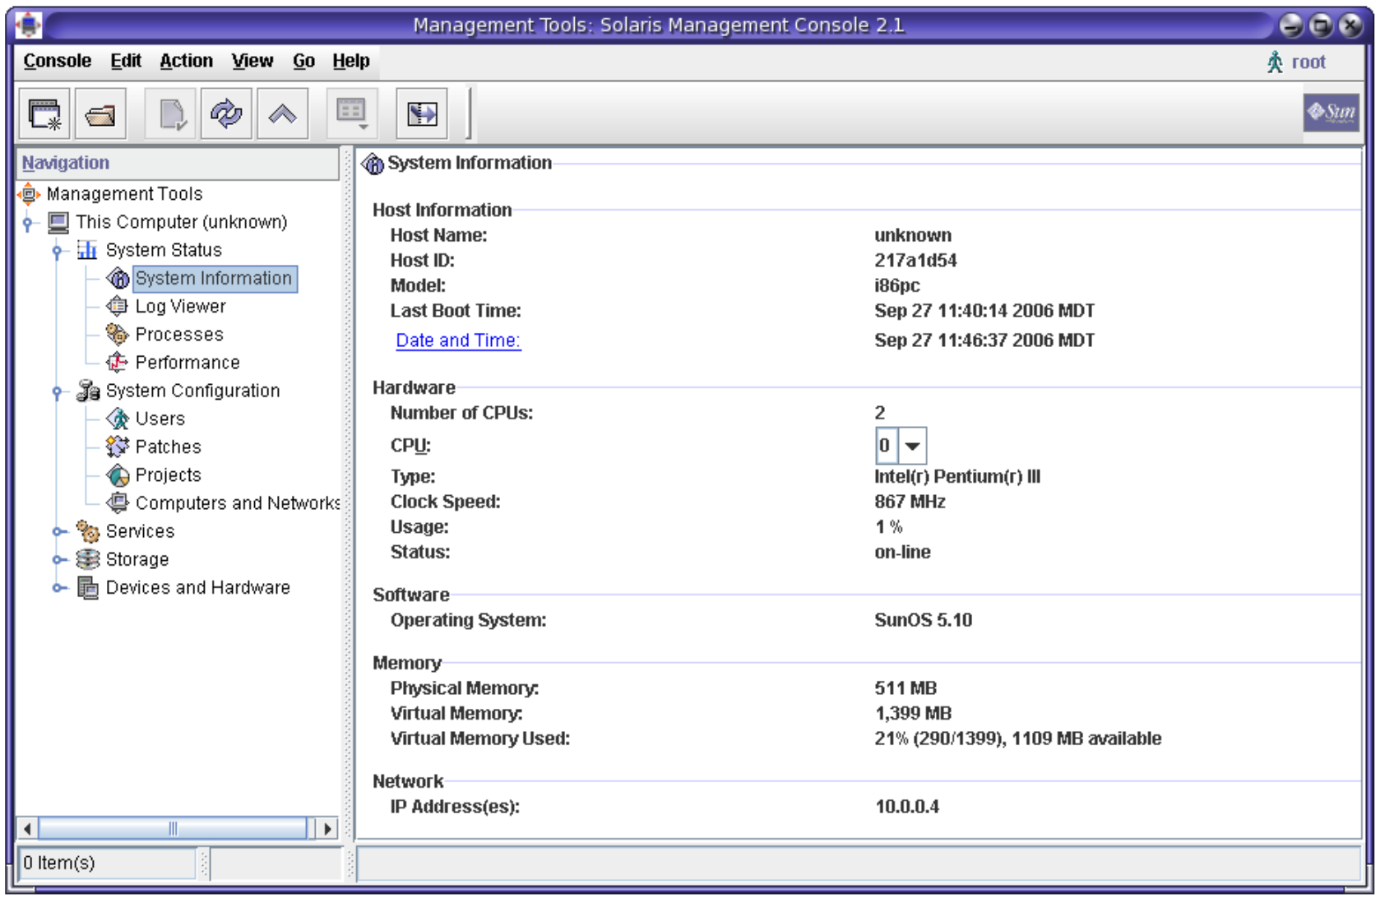Image resolution: width=1380 pixels, height=898 pixels.
Task: Collapse the This Computer tree node
Action: click(x=27, y=223)
